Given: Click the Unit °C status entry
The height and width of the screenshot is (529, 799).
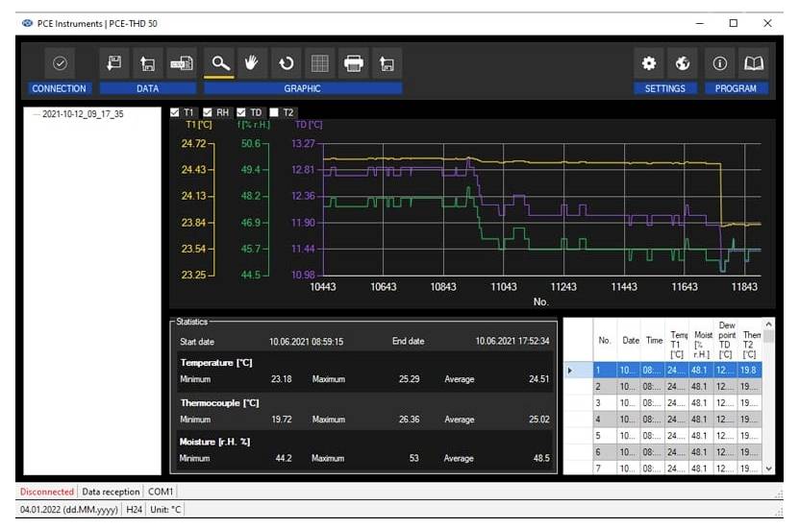Looking at the screenshot, I should point(165,509).
